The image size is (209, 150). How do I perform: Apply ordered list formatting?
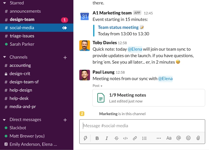pos(144,138)
